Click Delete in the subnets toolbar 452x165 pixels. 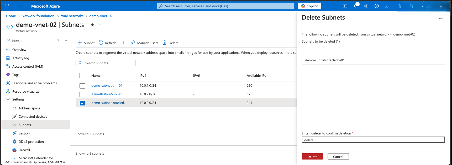(171, 43)
